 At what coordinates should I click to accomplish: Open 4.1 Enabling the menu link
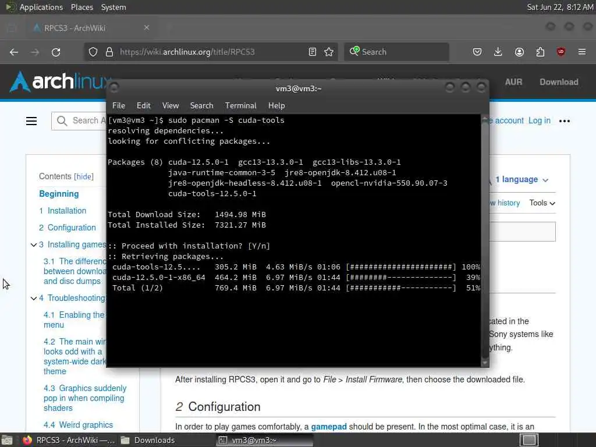[x=74, y=320]
